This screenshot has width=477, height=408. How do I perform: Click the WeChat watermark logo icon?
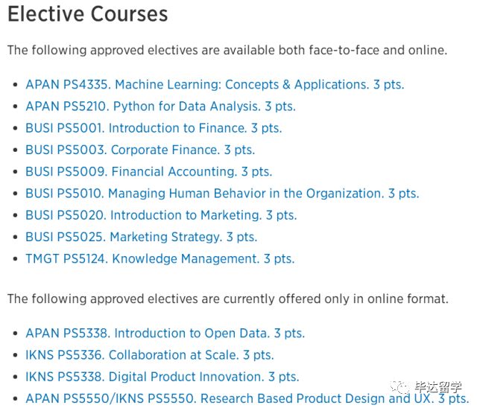pos(399,387)
